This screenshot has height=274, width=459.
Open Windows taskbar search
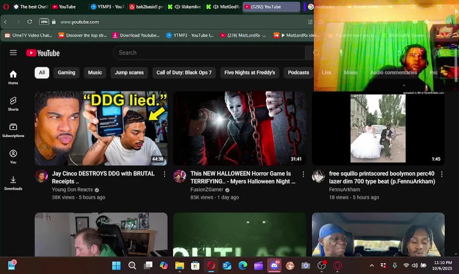132,266
